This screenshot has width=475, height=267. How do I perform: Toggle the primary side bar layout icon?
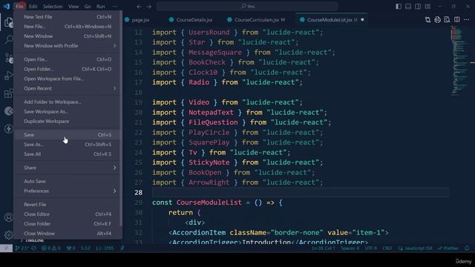[399, 7]
